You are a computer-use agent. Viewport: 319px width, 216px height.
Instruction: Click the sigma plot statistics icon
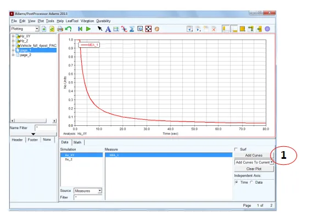point(132,29)
